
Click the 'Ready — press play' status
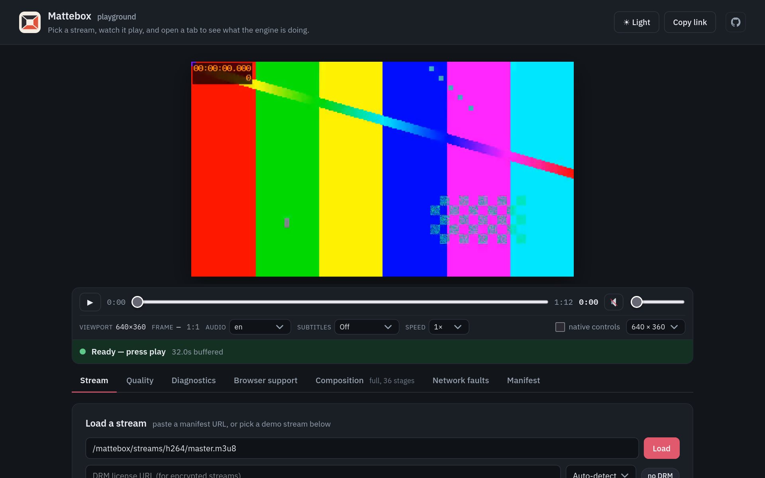[128, 352]
